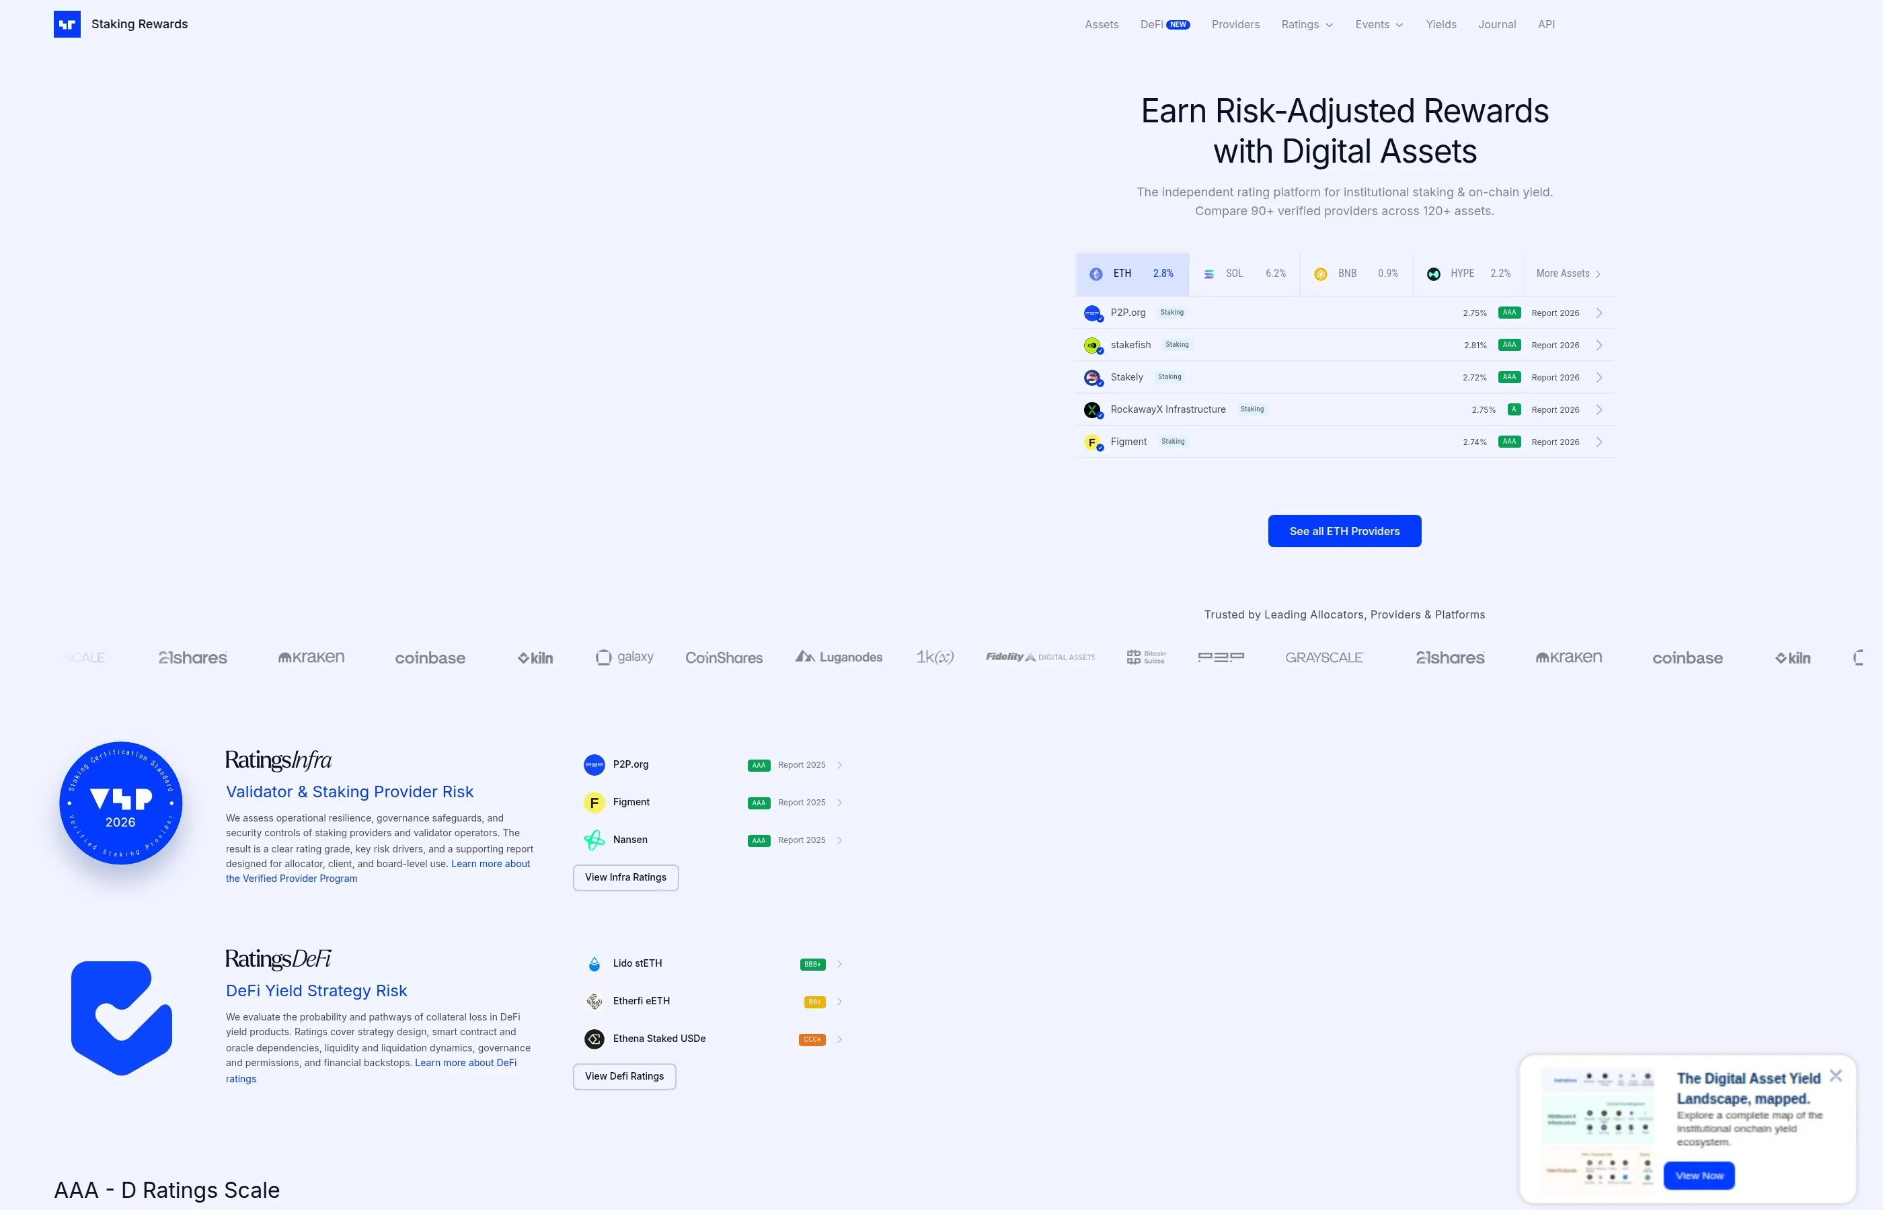Click the Luganodes logo in carousel
This screenshot has width=1883, height=1210.
pyautogui.click(x=839, y=657)
